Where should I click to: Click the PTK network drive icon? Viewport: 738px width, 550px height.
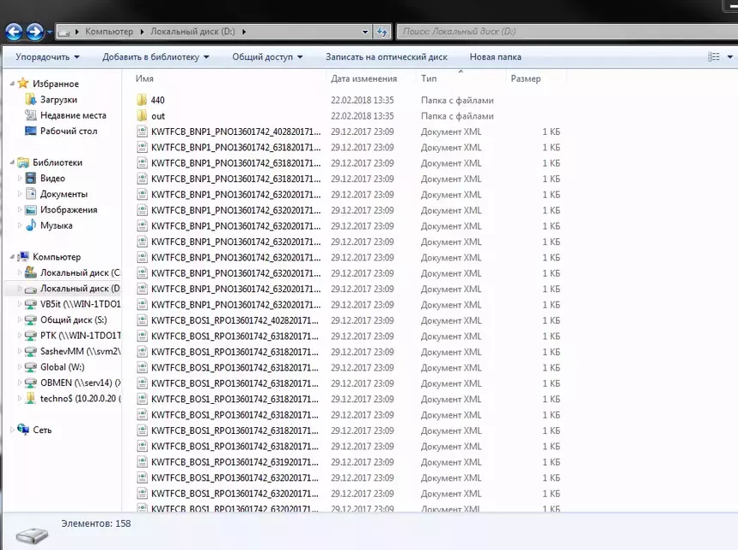tap(31, 336)
